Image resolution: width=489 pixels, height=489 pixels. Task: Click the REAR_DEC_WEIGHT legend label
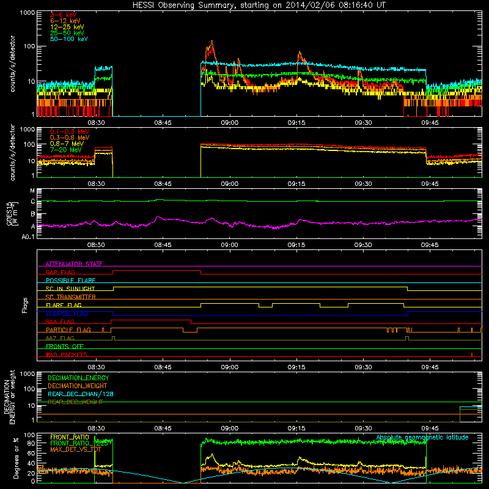[x=75, y=402]
